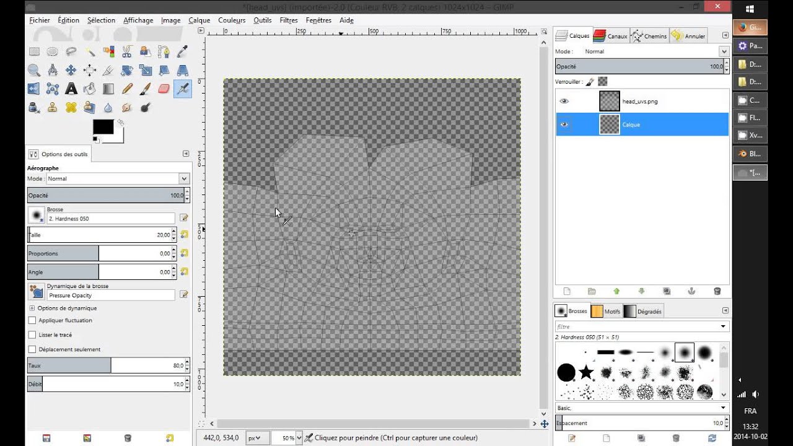The height and width of the screenshot is (446, 793).
Task: Select the Rectangle Select tool
Action: [x=33, y=51]
